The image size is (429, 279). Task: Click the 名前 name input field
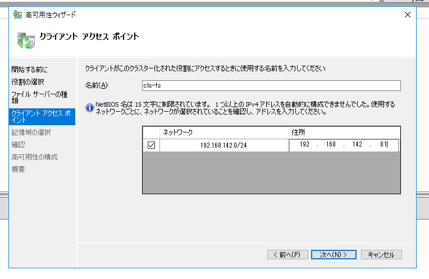[271, 86]
